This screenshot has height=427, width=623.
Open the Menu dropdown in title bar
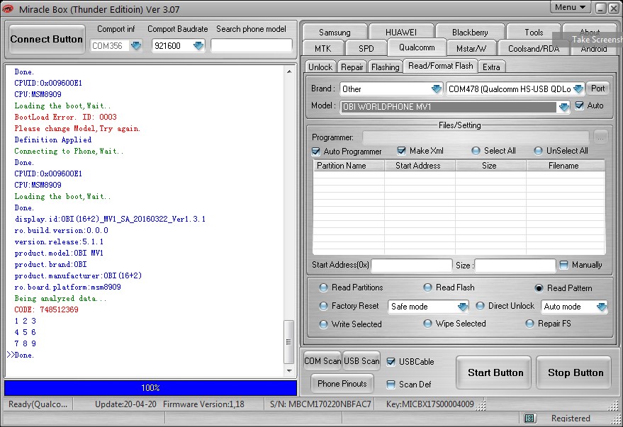570,8
